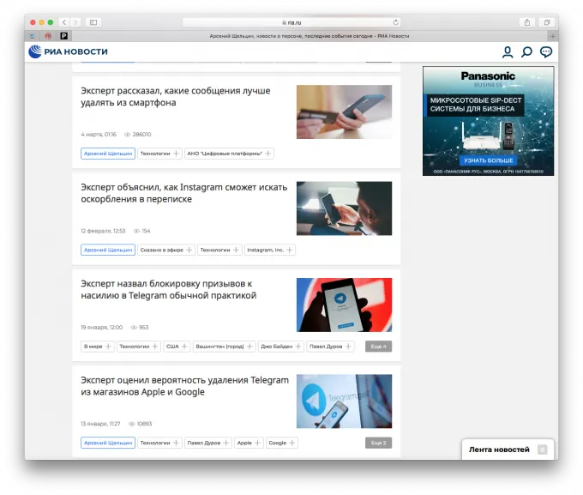Select the pinned tab with P icon
583x495 pixels.
pyautogui.click(x=63, y=36)
